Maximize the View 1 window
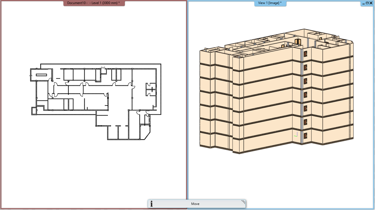This screenshot has width=375, height=210. 367,3
